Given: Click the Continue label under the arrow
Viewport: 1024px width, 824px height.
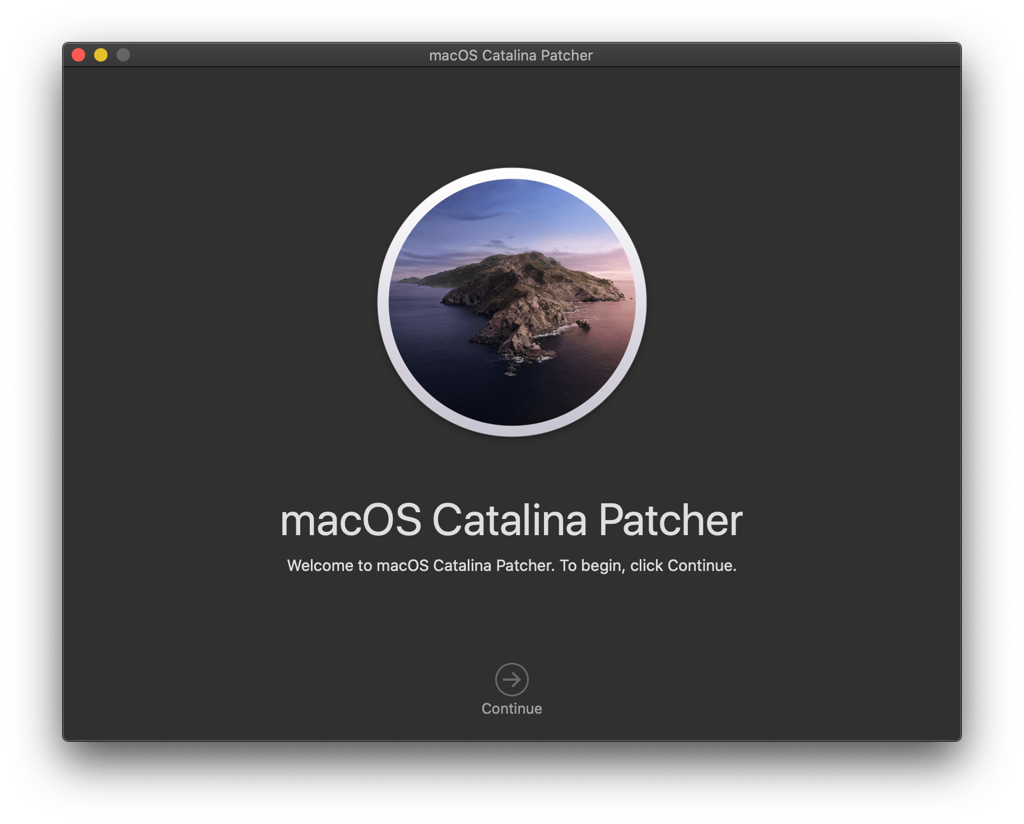Looking at the screenshot, I should (x=511, y=709).
